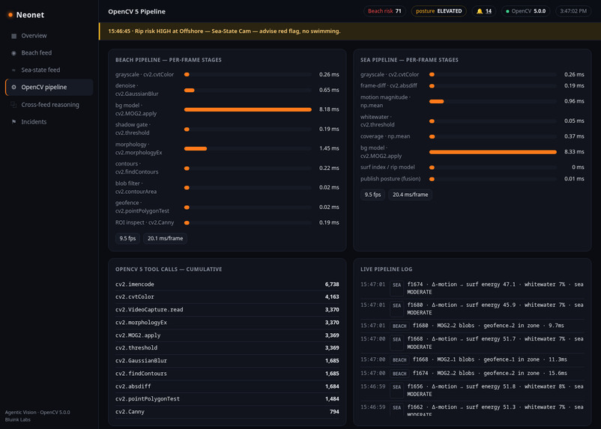Click the 1.45 ms timing value
The width and height of the screenshot is (601, 429).
click(329, 148)
